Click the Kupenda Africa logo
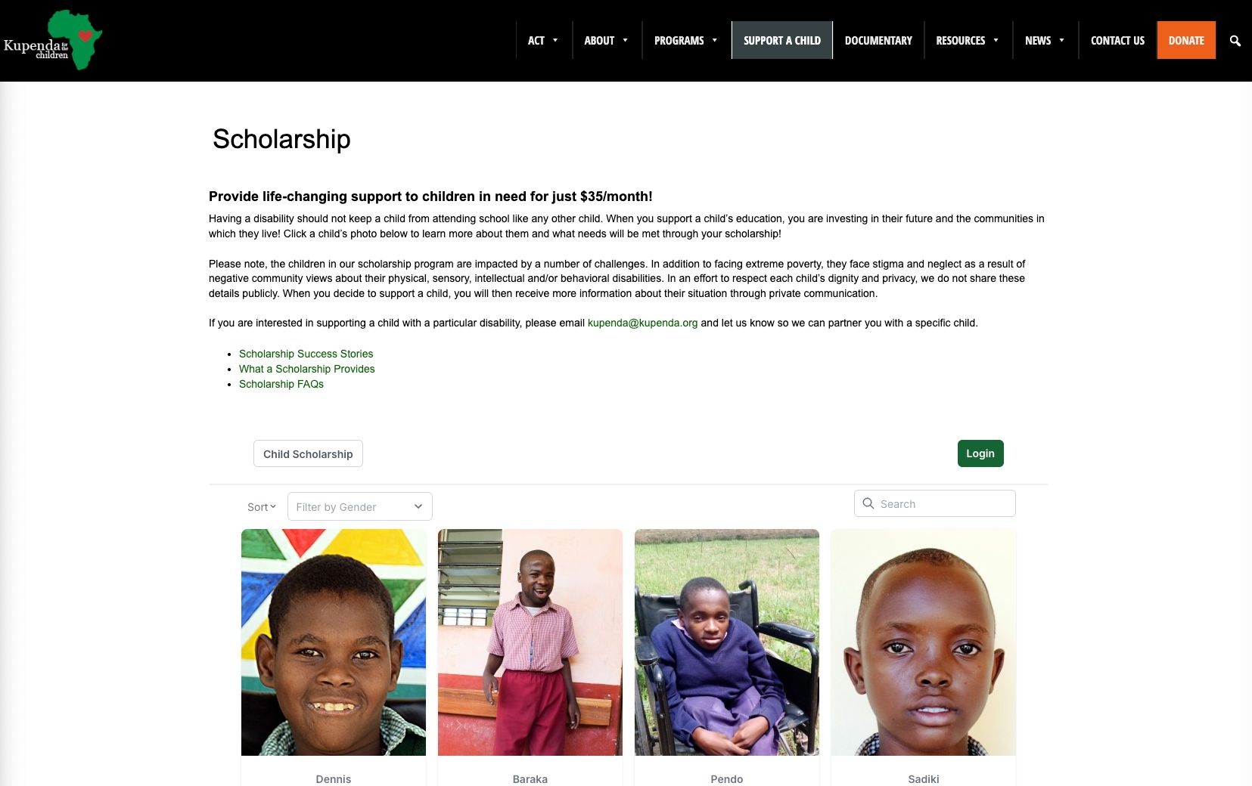1252x786 pixels. click(x=52, y=40)
